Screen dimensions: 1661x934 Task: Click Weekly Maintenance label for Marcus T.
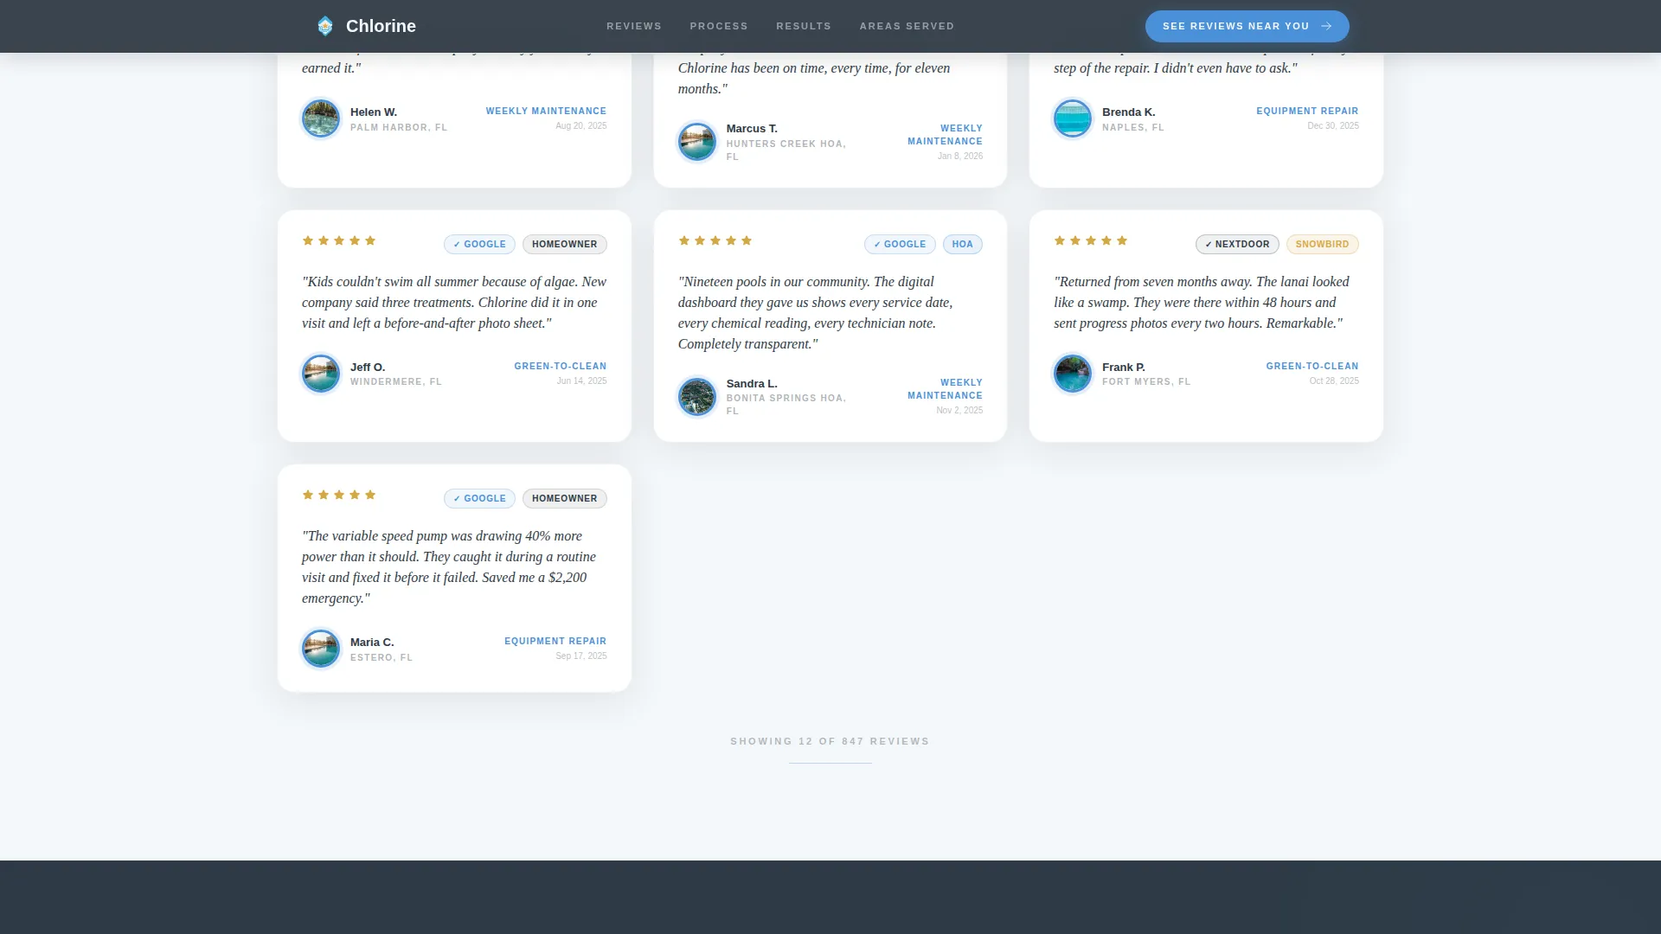[945, 135]
